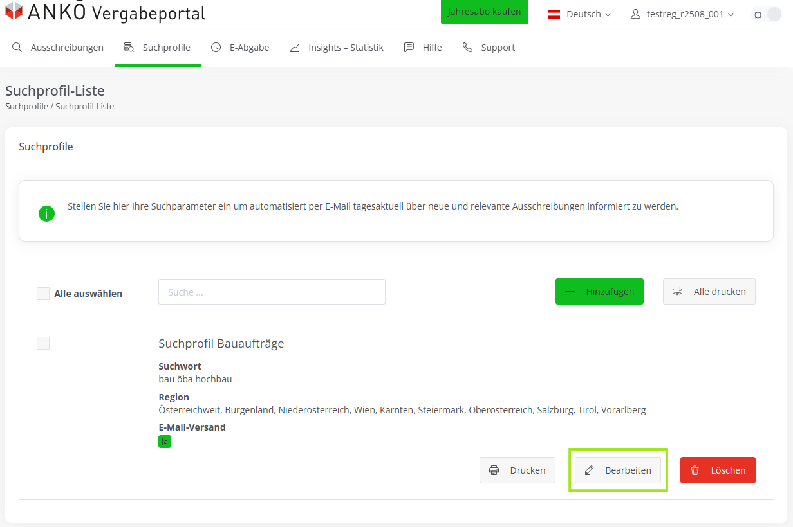The image size is (793, 527).
Task: Click the green Ja e-mail status badge
Action: pos(165,442)
